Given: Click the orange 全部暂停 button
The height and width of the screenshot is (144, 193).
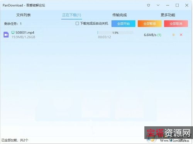Looking at the screenshot, I should point(150,23).
